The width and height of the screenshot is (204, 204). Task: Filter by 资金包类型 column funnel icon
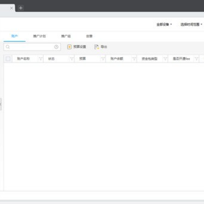point(165,59)
